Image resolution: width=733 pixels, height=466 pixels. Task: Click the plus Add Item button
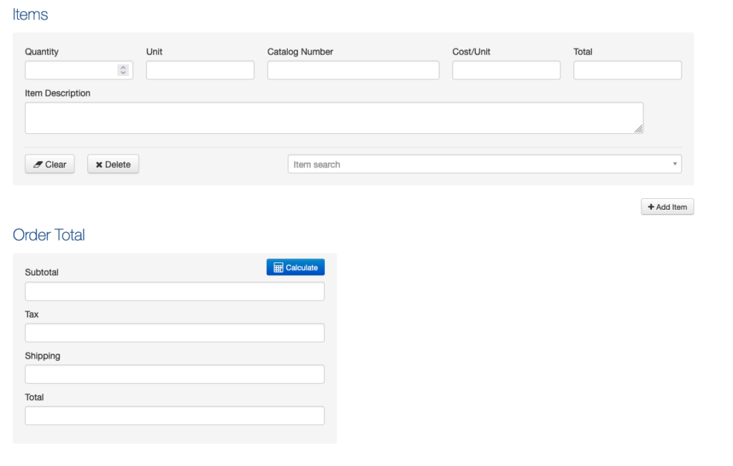tap(667, 207)
